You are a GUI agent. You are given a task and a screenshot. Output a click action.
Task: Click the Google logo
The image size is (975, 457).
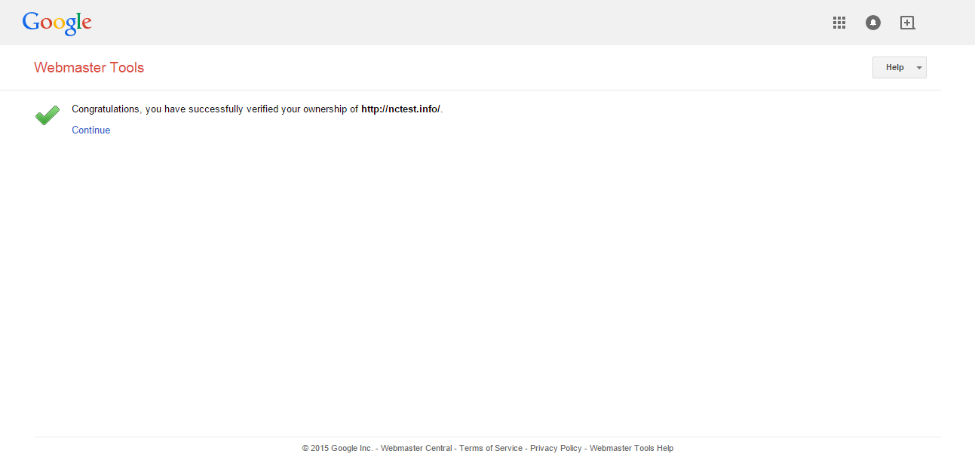pos(57,23)
